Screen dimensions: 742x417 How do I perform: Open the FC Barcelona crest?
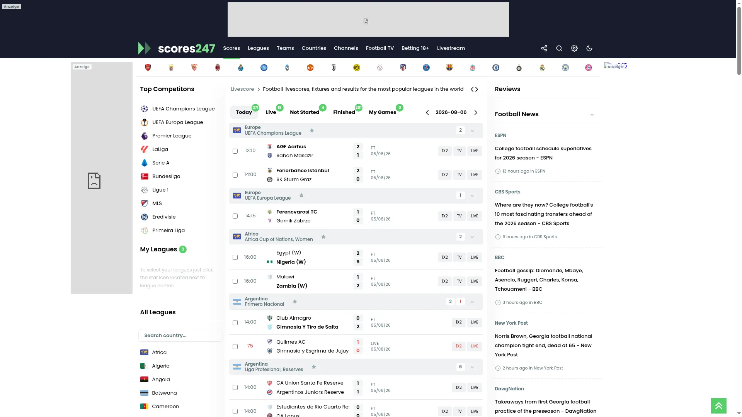[449, 68]
